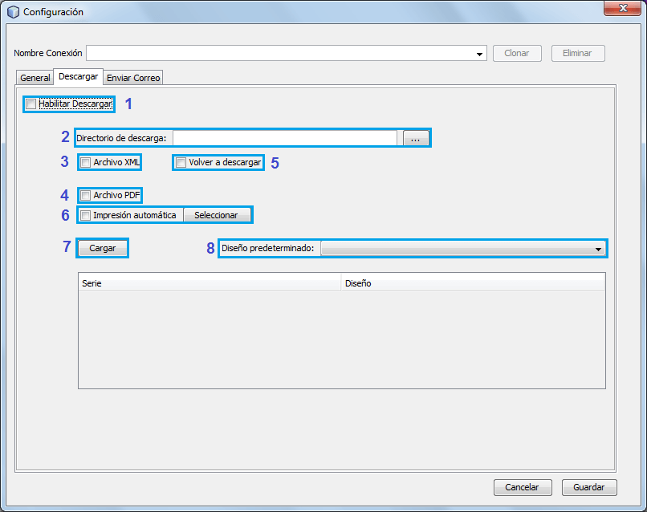Select the Descargar tab
Image resolution: width=647 pixels, height=512 pixels.
point(78,77)
